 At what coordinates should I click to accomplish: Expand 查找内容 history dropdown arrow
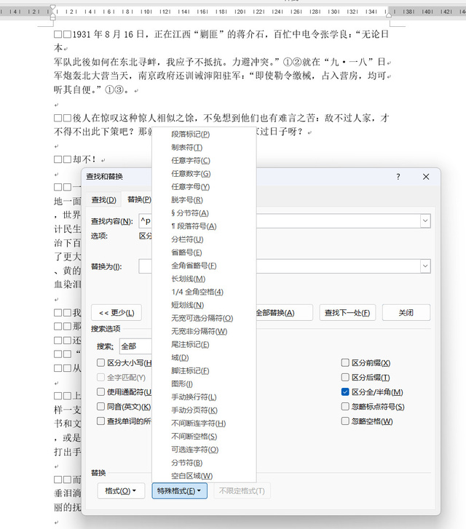pyautogui.click(x=425, y=221)
